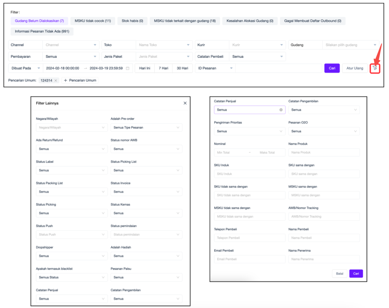Select the 7 Hari quick range
Viewport: 389px width, 308px height.
[x=163, y=68]
